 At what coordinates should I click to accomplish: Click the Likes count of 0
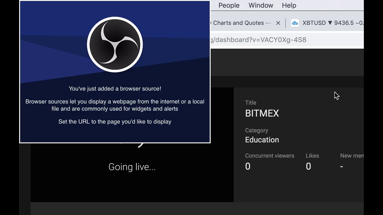click(x=308, y=166)
